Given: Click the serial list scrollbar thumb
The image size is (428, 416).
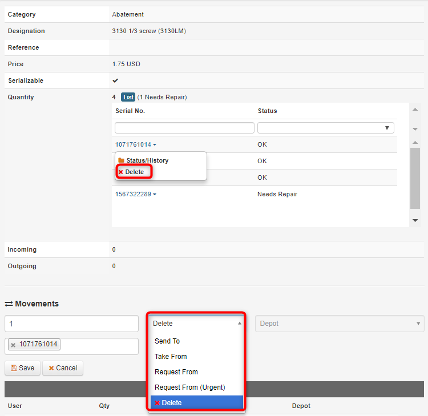Looking at the screenshot, I should point(415,178).
